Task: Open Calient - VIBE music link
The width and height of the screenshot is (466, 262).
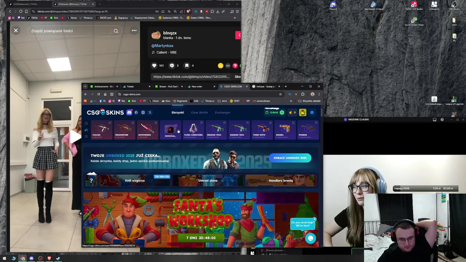Action: pyautogui.click(x=164, y=52)
